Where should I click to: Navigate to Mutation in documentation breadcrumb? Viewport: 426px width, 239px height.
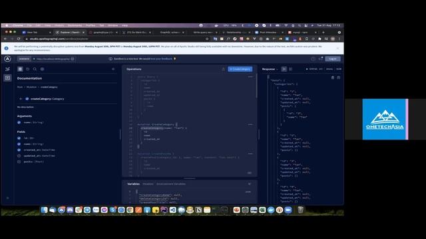click(31, 87)
